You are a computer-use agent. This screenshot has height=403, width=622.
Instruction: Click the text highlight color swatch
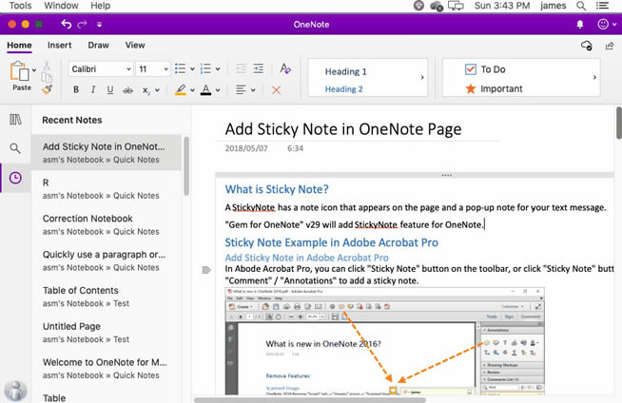(x=180, y=90)
